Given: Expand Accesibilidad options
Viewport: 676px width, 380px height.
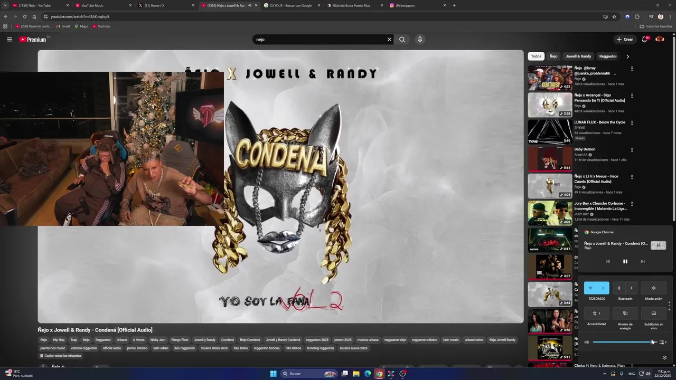Looking at the screenshot, I should [597, 313].
